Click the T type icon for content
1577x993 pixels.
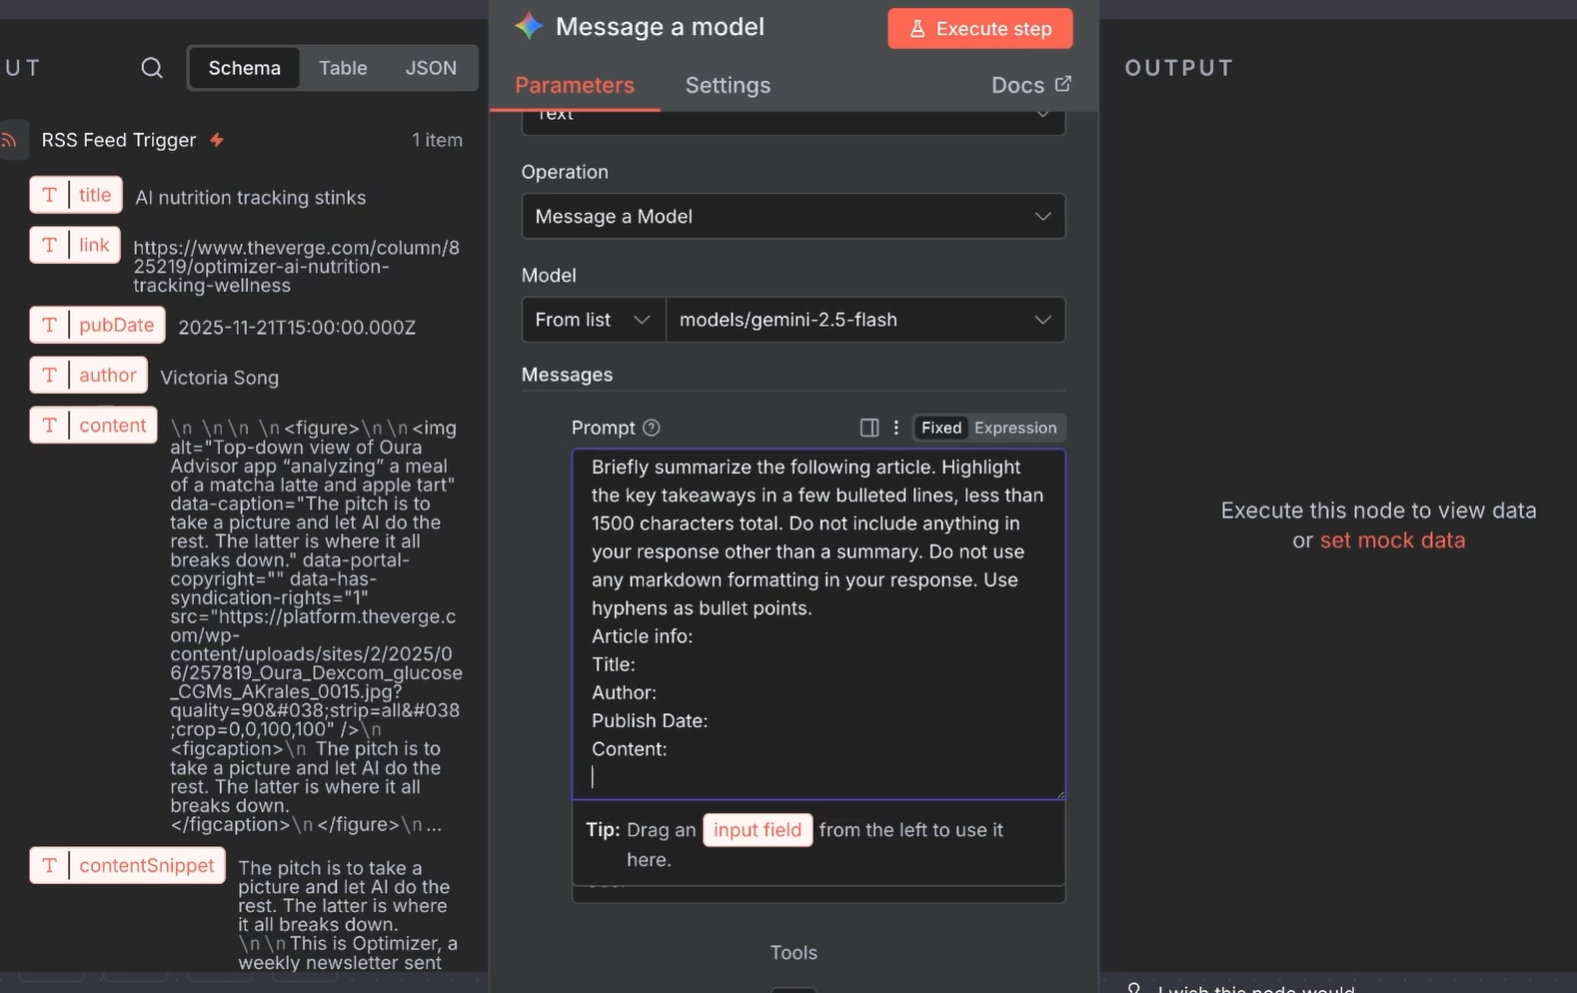point(49,425)
